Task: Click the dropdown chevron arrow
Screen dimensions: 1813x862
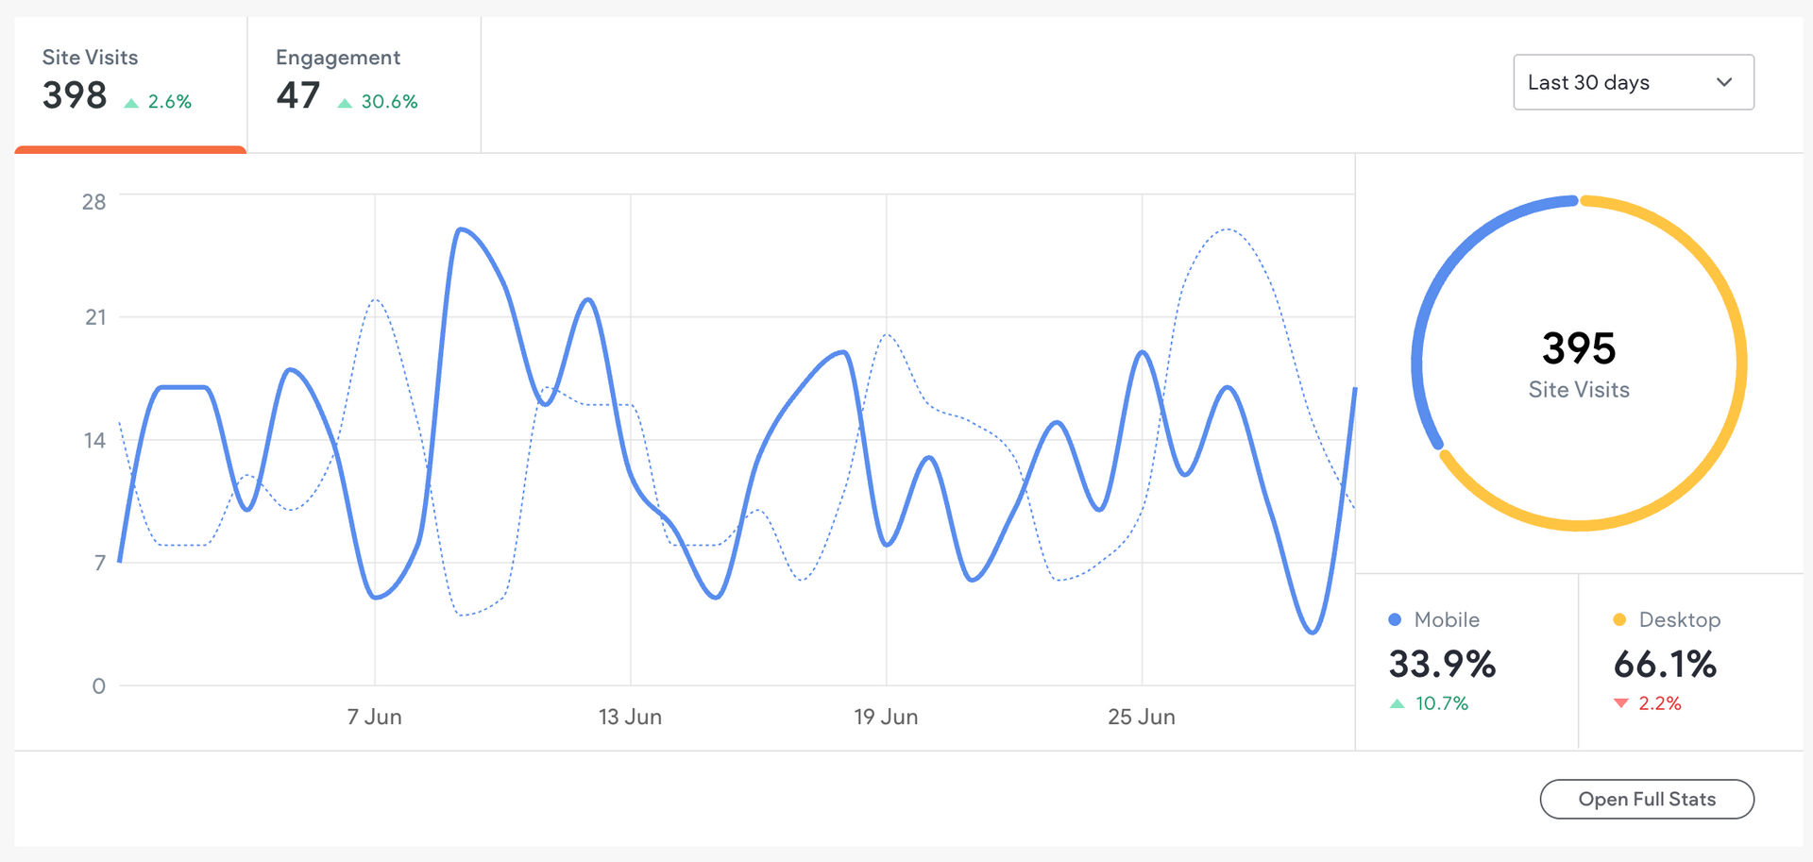Action: pyautogui.click(x=1724, y=82)
